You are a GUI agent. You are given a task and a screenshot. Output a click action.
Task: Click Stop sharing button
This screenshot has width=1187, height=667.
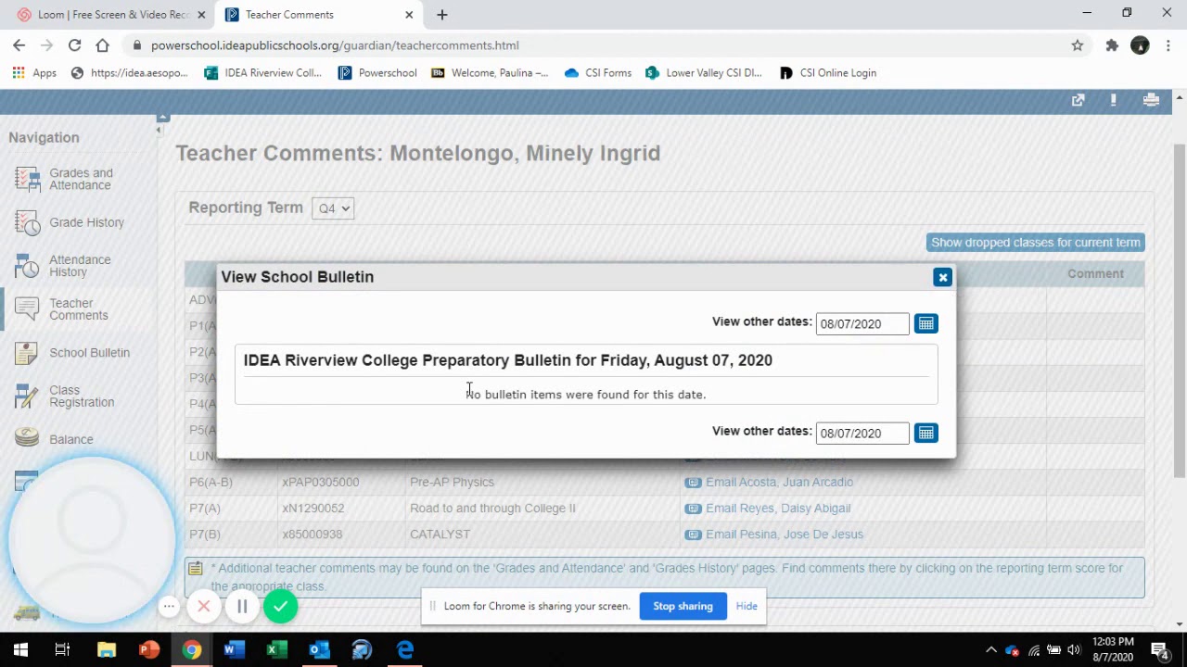[683, 606]
